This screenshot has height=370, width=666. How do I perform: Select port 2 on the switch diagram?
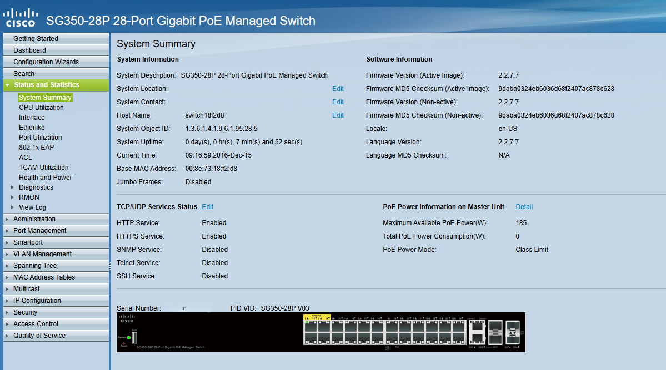324,326
